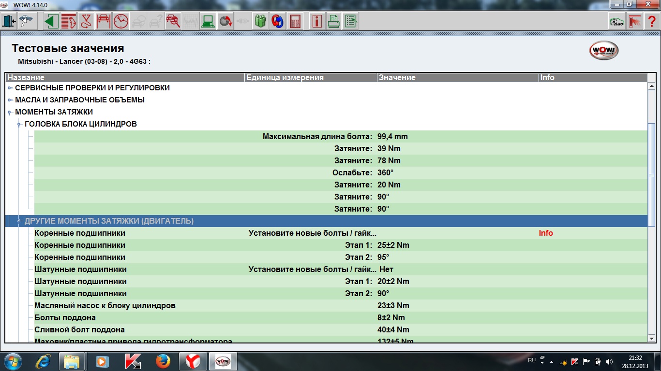
Task: Open the red question mark help icon
Action: pos(651,21)
